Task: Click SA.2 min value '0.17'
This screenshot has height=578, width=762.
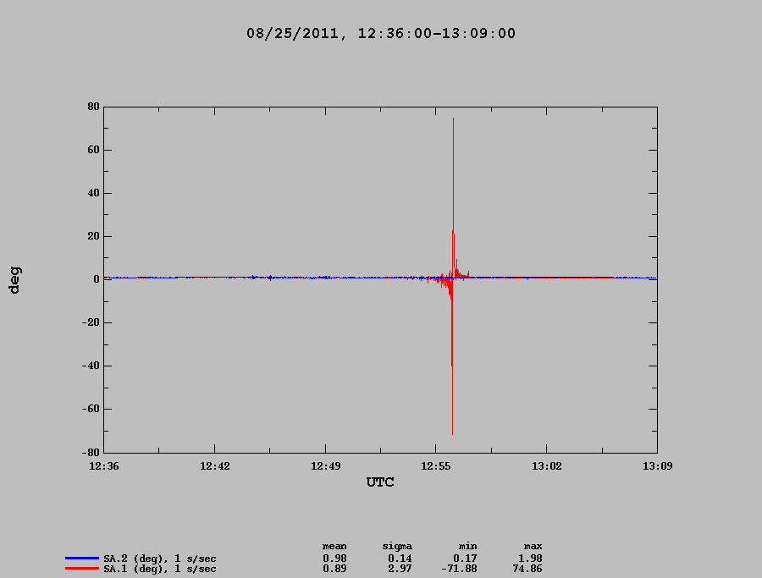Action: (x=465, y=559)
